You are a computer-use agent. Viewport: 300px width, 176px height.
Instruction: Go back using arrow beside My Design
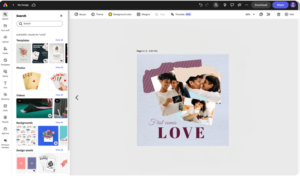click(x=13, y=5)
